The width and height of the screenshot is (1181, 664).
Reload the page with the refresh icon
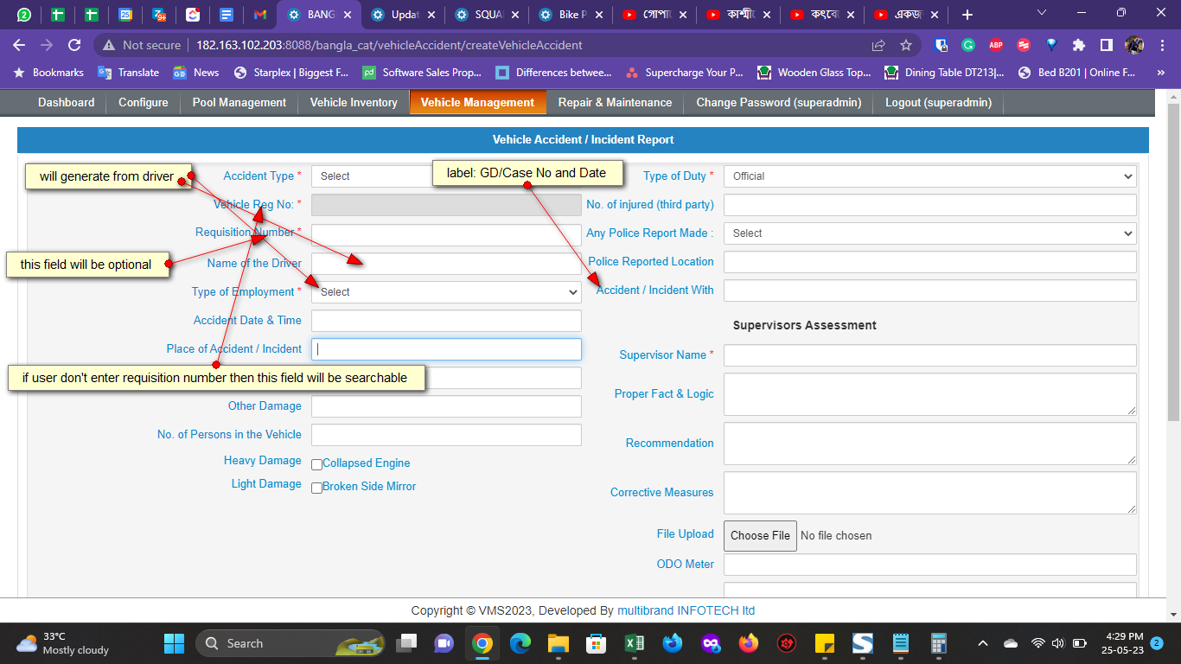pos(74,45)
